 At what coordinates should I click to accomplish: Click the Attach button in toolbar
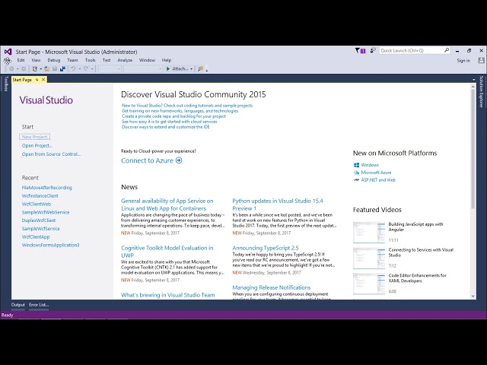click(180, 68)
